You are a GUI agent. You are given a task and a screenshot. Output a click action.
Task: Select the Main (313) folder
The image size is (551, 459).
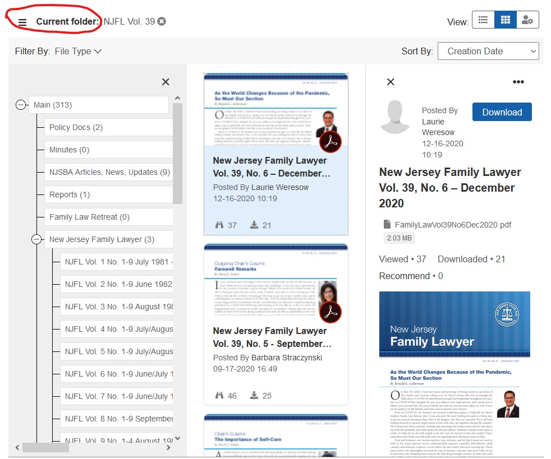coord(98,105)
